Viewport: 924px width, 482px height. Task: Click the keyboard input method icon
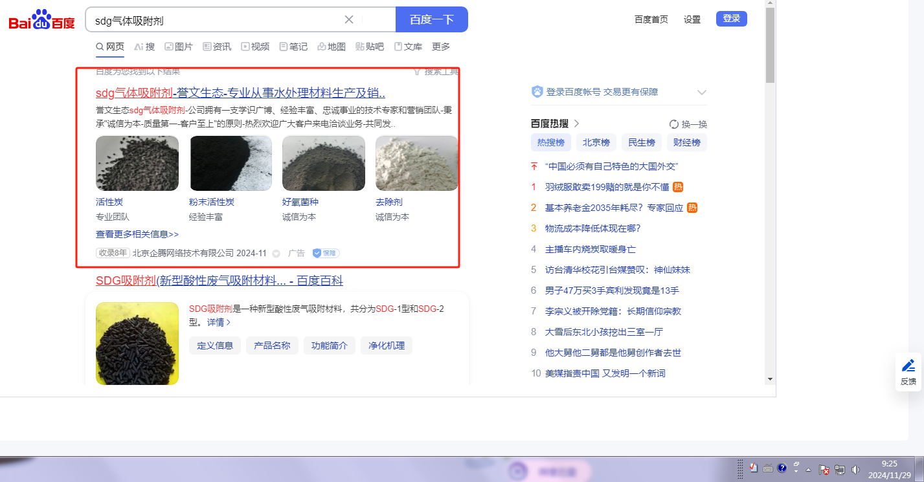coord(768,468)
